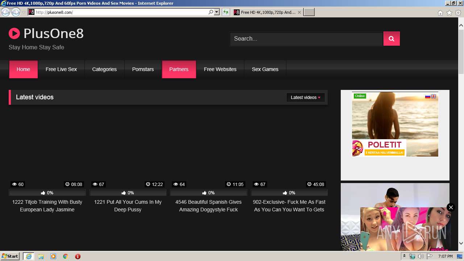This screenshot has width=464, height=261.
Task: Go back using the browser Back arrow
Action: (x=5, y=12)
